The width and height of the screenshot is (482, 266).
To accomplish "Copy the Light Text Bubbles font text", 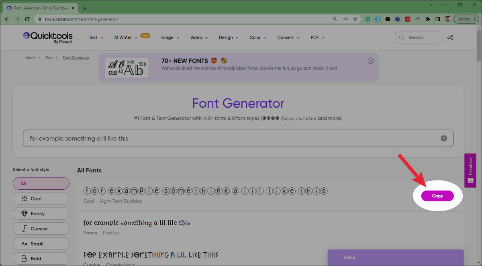I will [x=437, y=196].
